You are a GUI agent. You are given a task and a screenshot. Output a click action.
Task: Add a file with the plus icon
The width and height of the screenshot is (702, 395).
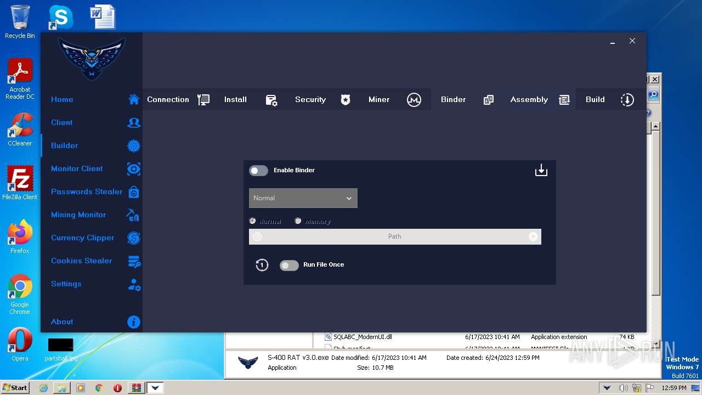pyautogui.click(x=533, y=236)
